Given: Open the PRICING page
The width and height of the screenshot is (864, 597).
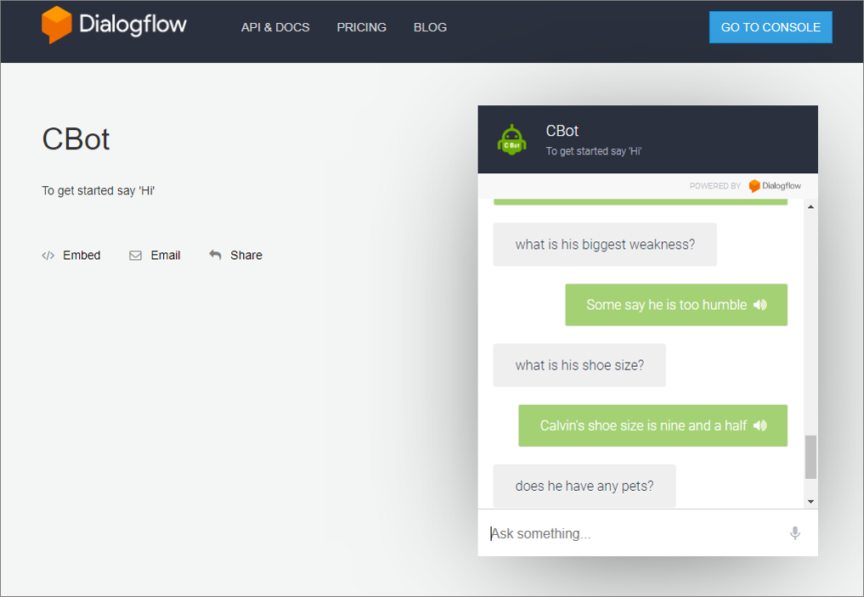Looking at the screenshot, I should 361,27.
